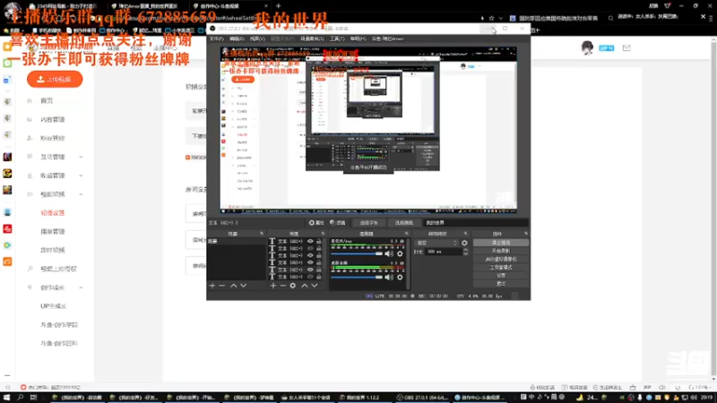Open the red app icon in the browser sidebar

(x=7, y=229)
